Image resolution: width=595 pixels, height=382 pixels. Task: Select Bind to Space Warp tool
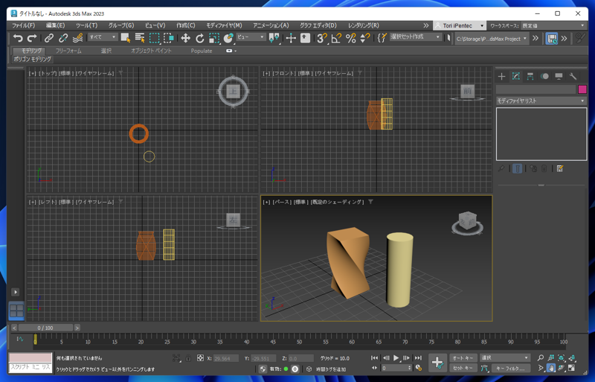78,38
